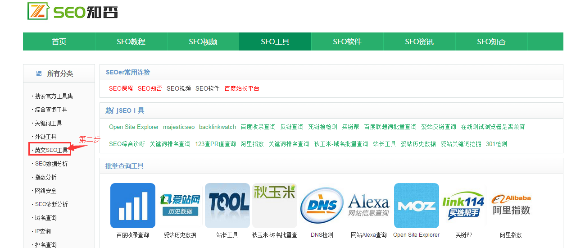567x248 pixels.
Task: Open the 爱站网 历史数据 icon
Action: (180, 206)
